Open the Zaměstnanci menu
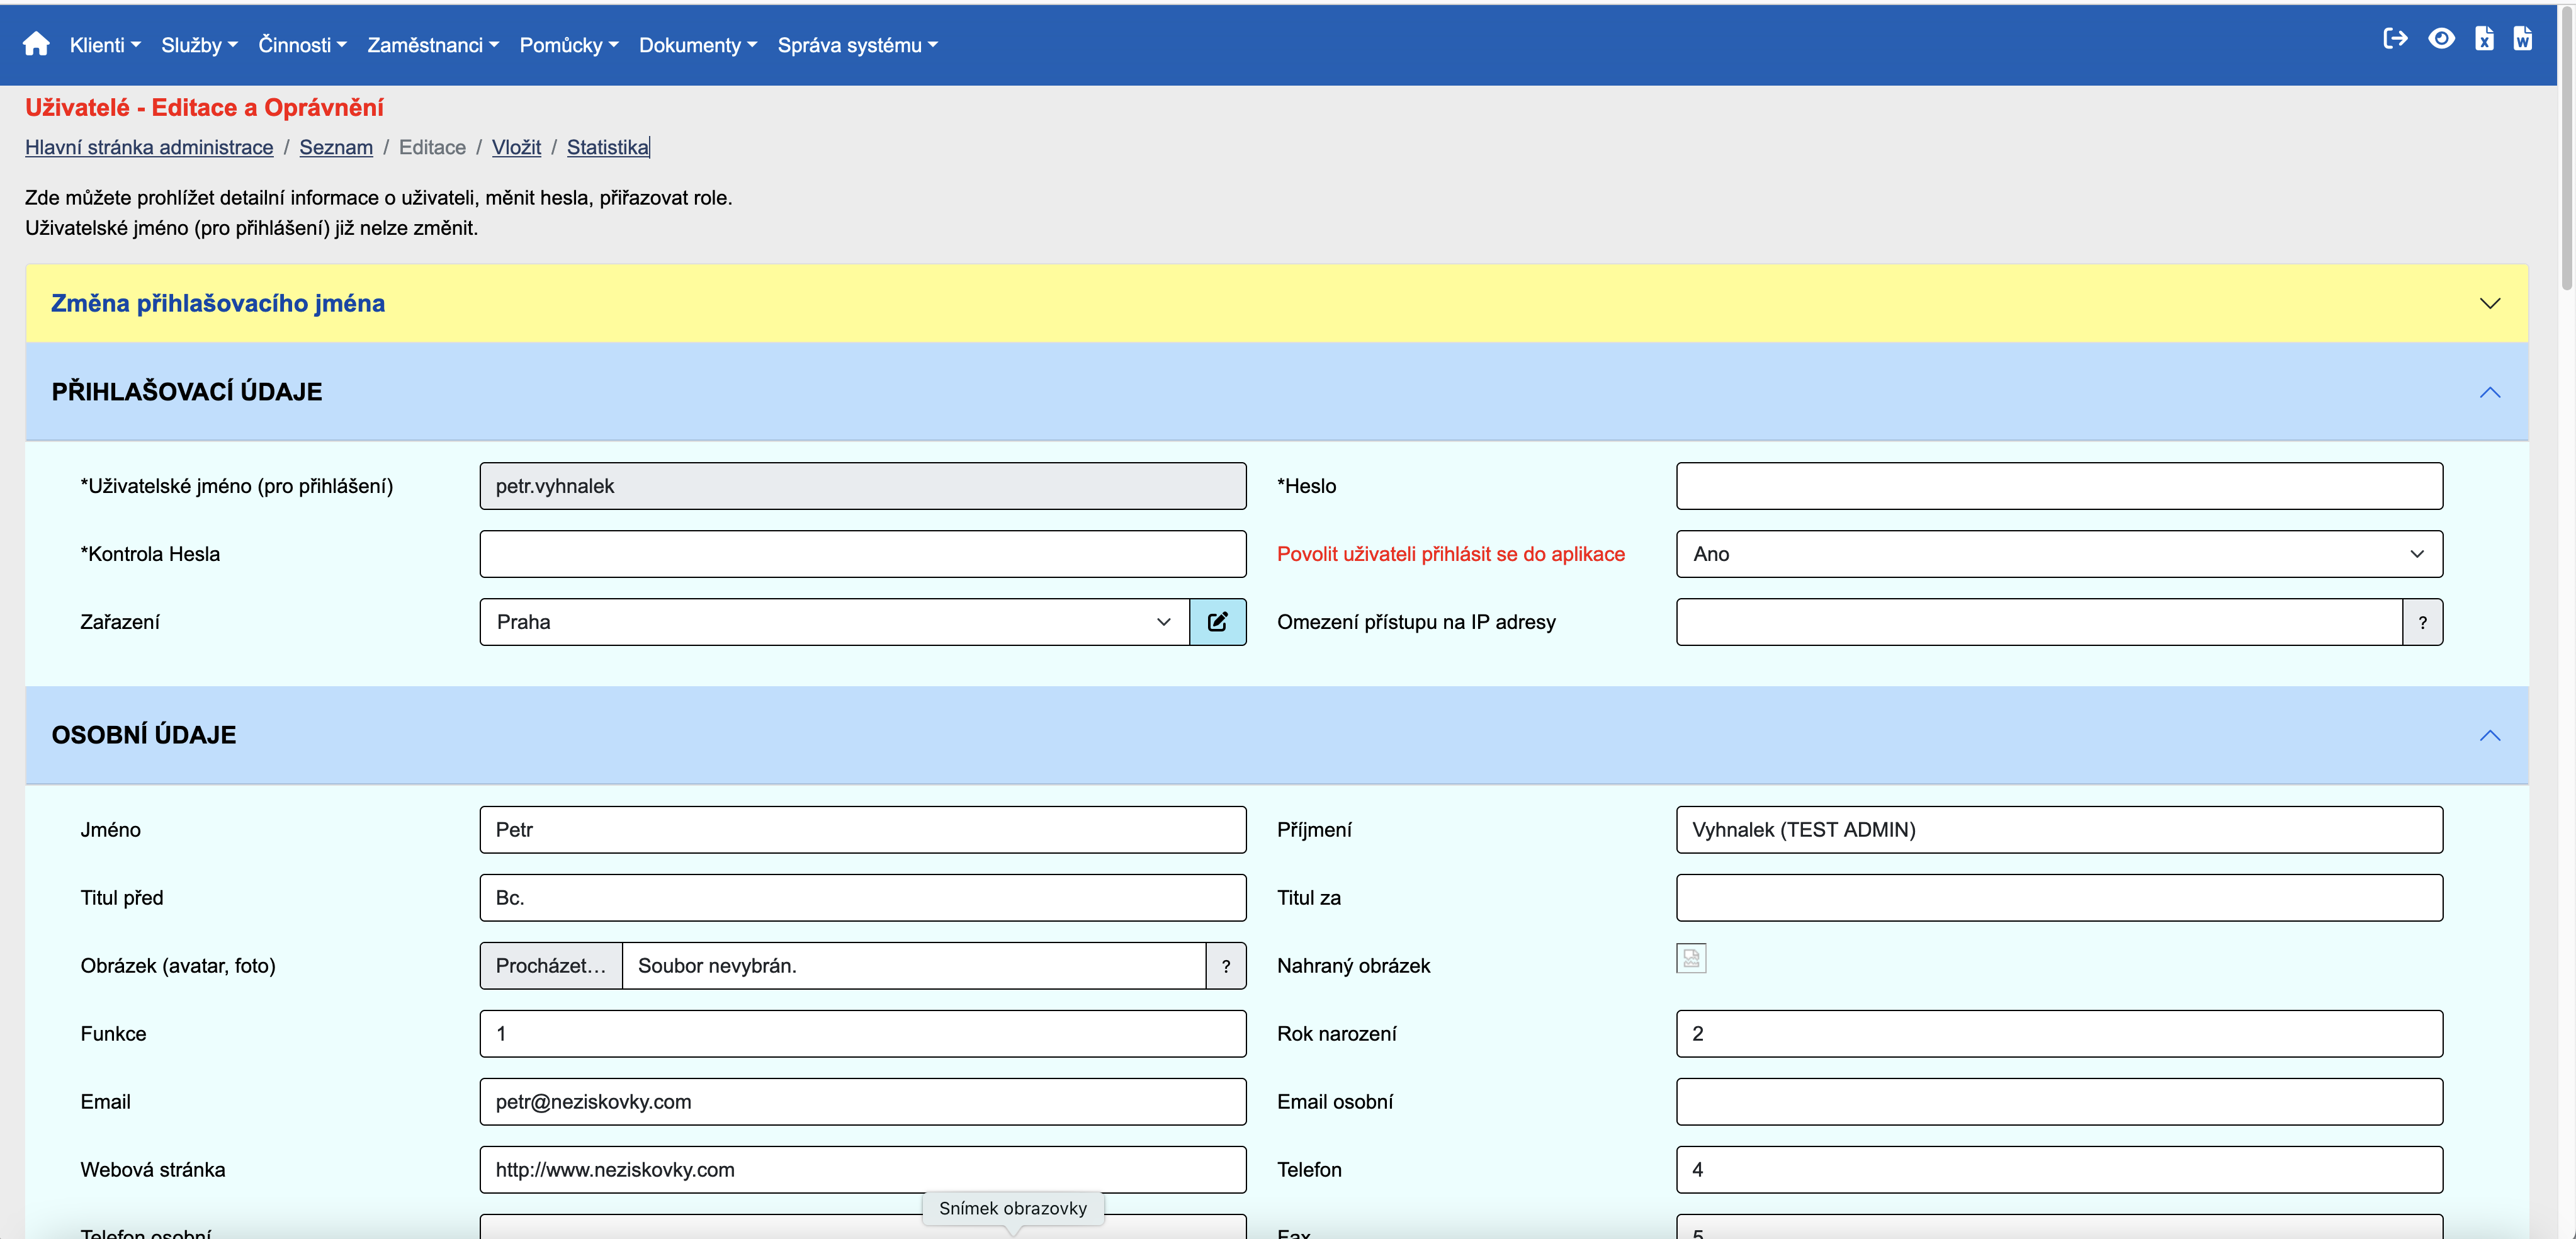2576x1239 pixels. (x=432, y=45)
